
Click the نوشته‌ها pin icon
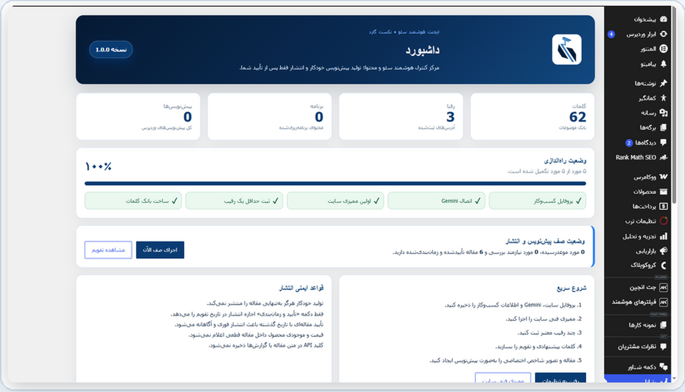(x=663, y=83)
